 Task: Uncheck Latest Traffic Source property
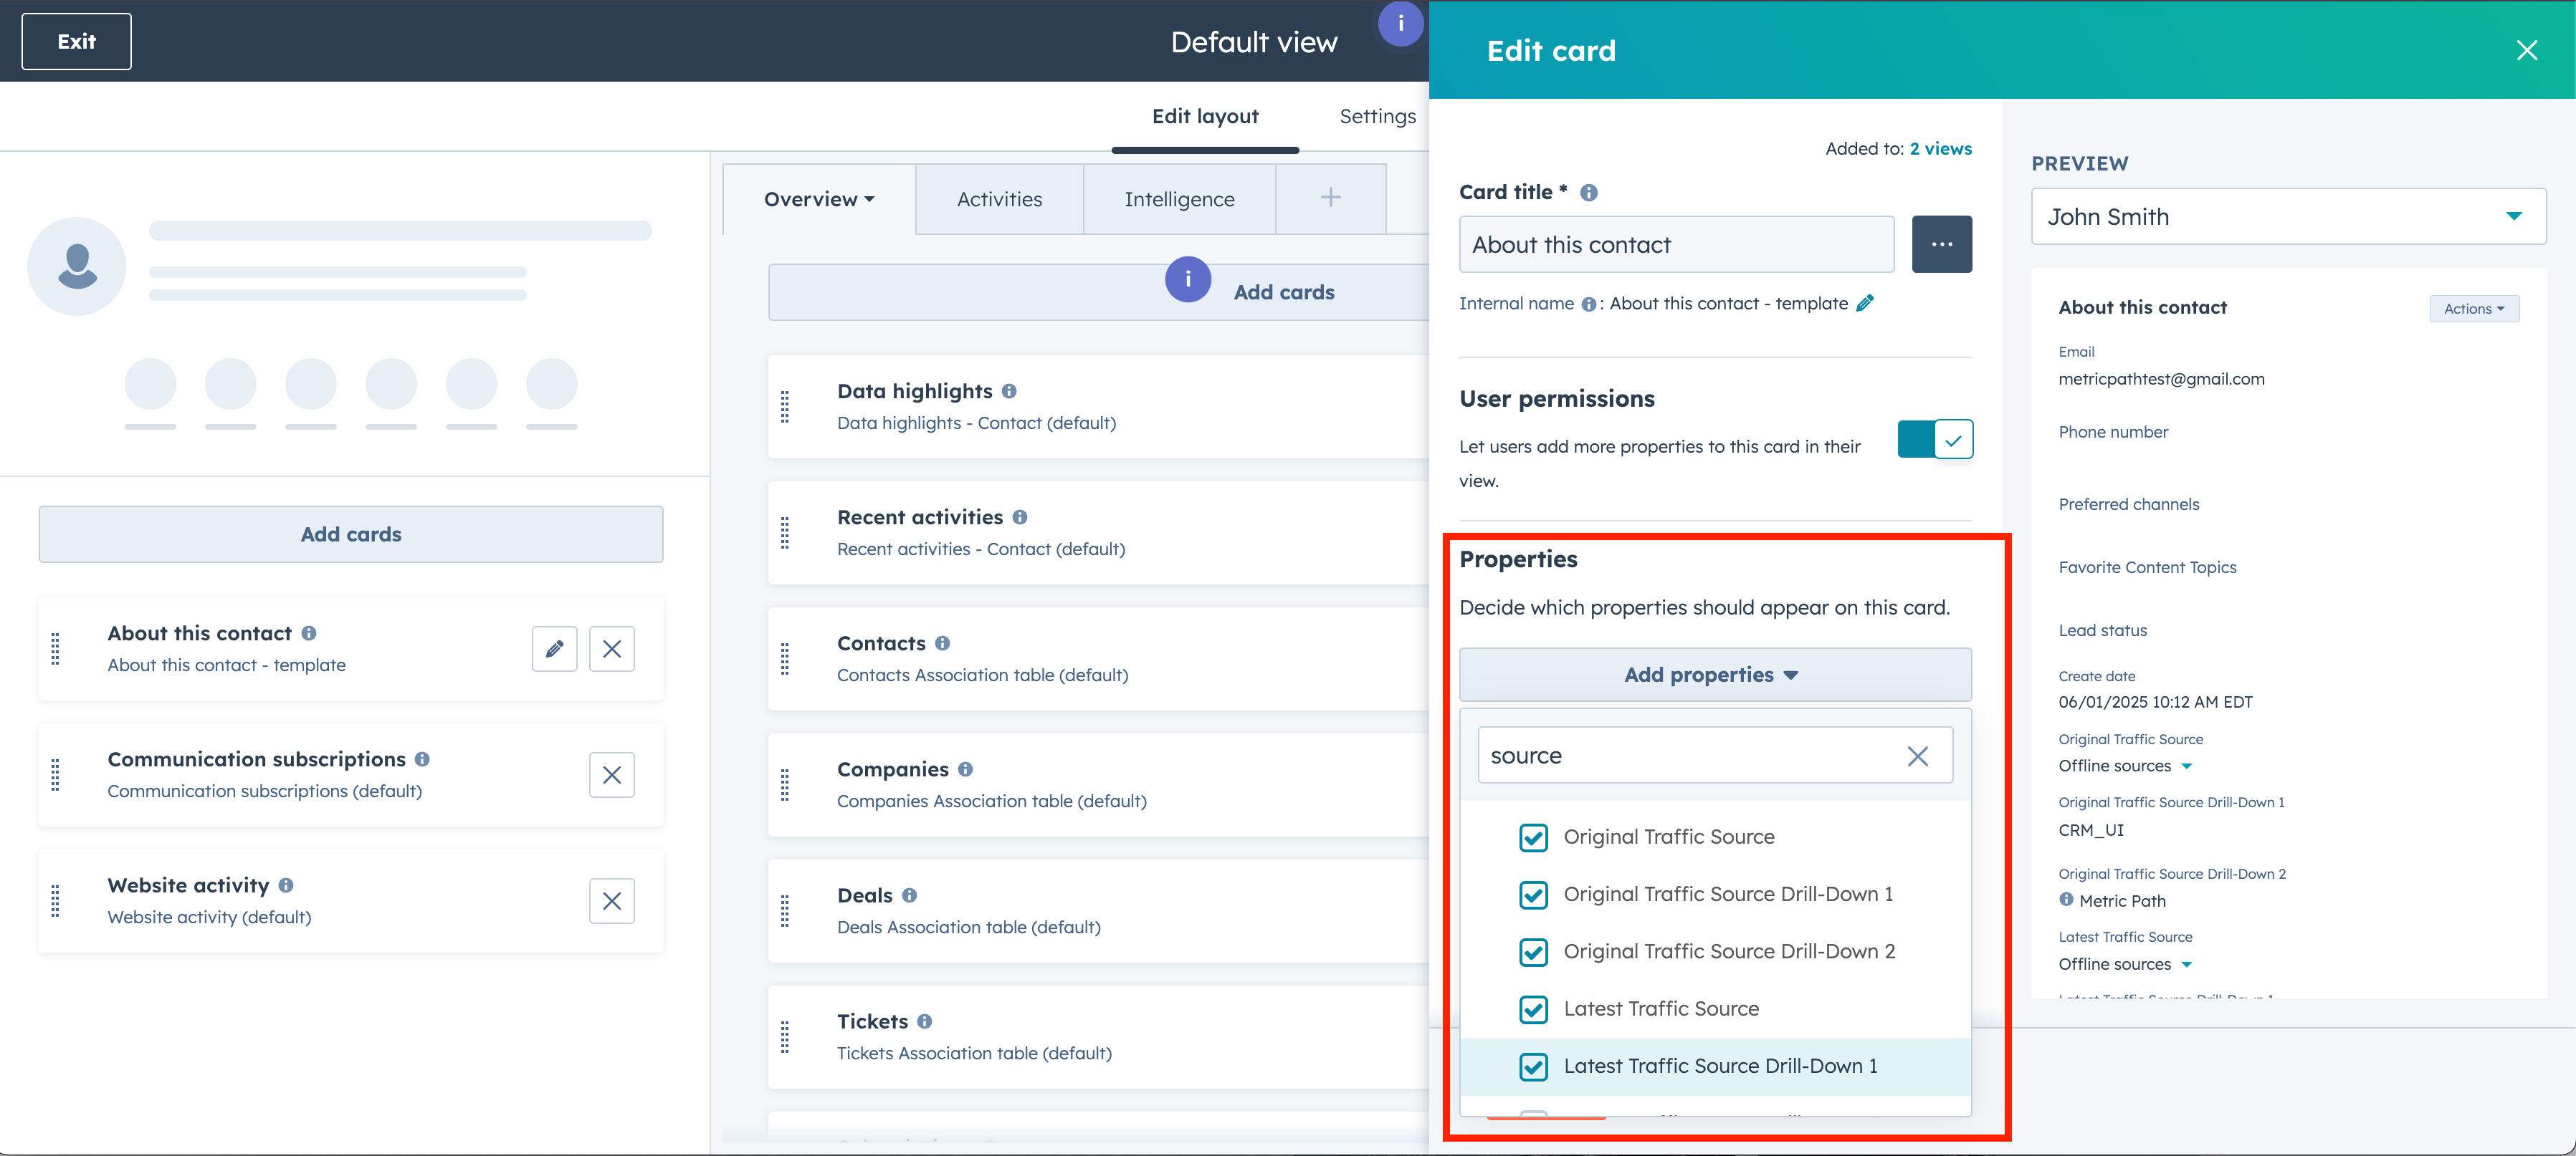(1533, 1009)
